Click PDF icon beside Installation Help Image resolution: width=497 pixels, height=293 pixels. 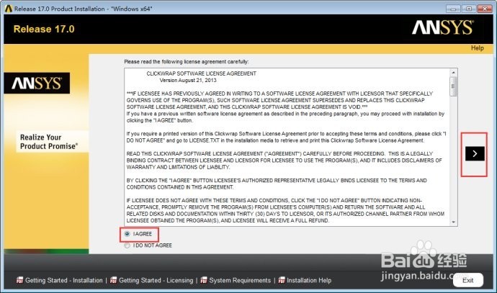click(x=282, y=280)
